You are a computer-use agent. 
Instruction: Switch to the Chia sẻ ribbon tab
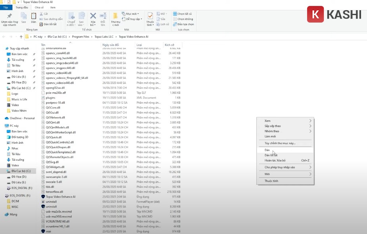tap(39, 7)
